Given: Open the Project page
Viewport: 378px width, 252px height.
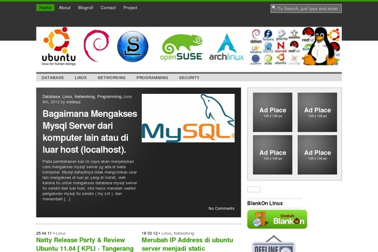Looking at the screenshot, I should tap(130, 8).
